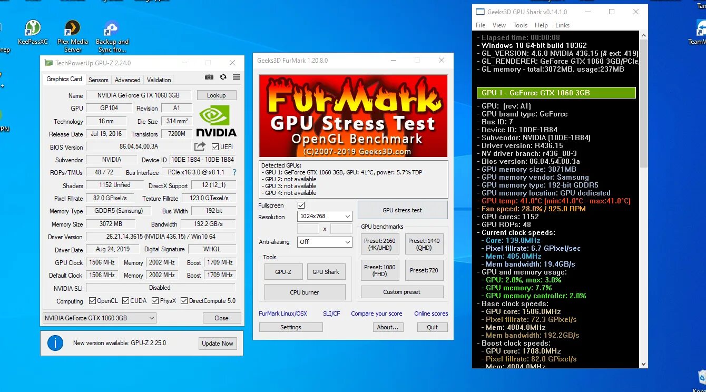The width and height of the screenshot is (706, 392).
Task: Open the GPU selector dropdown in GPU-Z
Action: pyautogui.click(x=100, y=318)
